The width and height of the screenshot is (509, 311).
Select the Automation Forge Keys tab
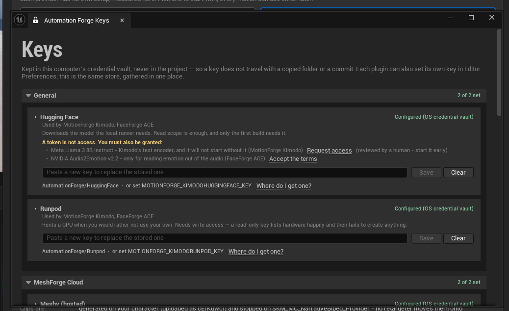coord(79,21)
